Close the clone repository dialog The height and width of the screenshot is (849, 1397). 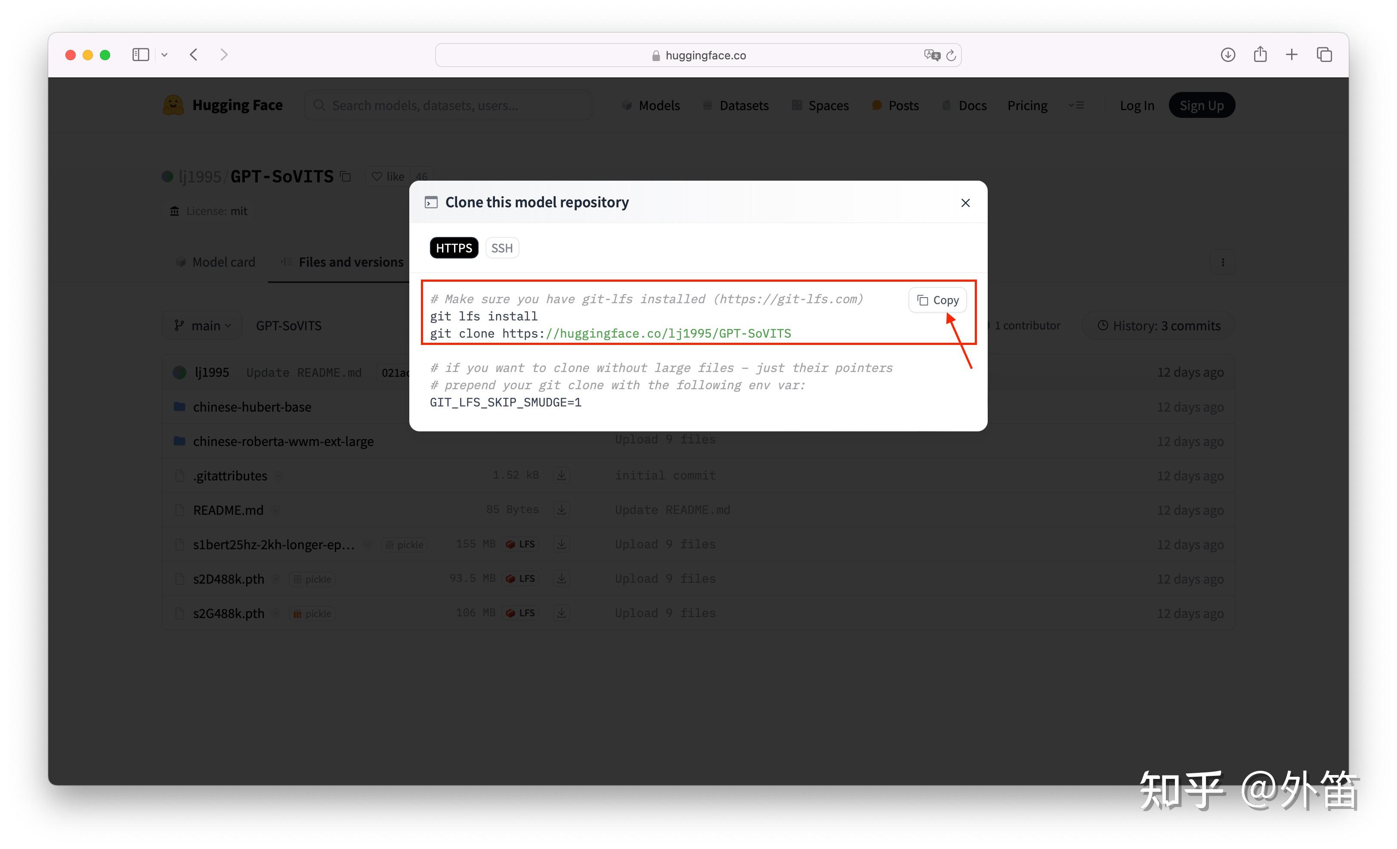[965, 203]
